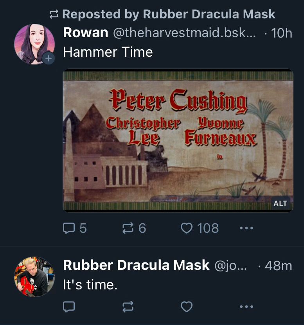Screen dimensions: 304x325
Task: Open more options on Rowan's post
Action: [x=246, y=228]
